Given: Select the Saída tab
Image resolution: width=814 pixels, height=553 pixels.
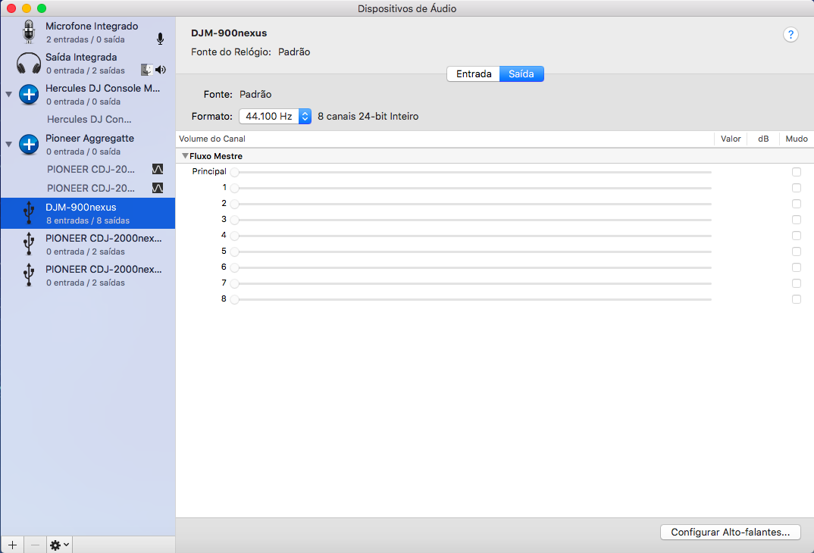Looking at the screenshot, I should point(521,73).
